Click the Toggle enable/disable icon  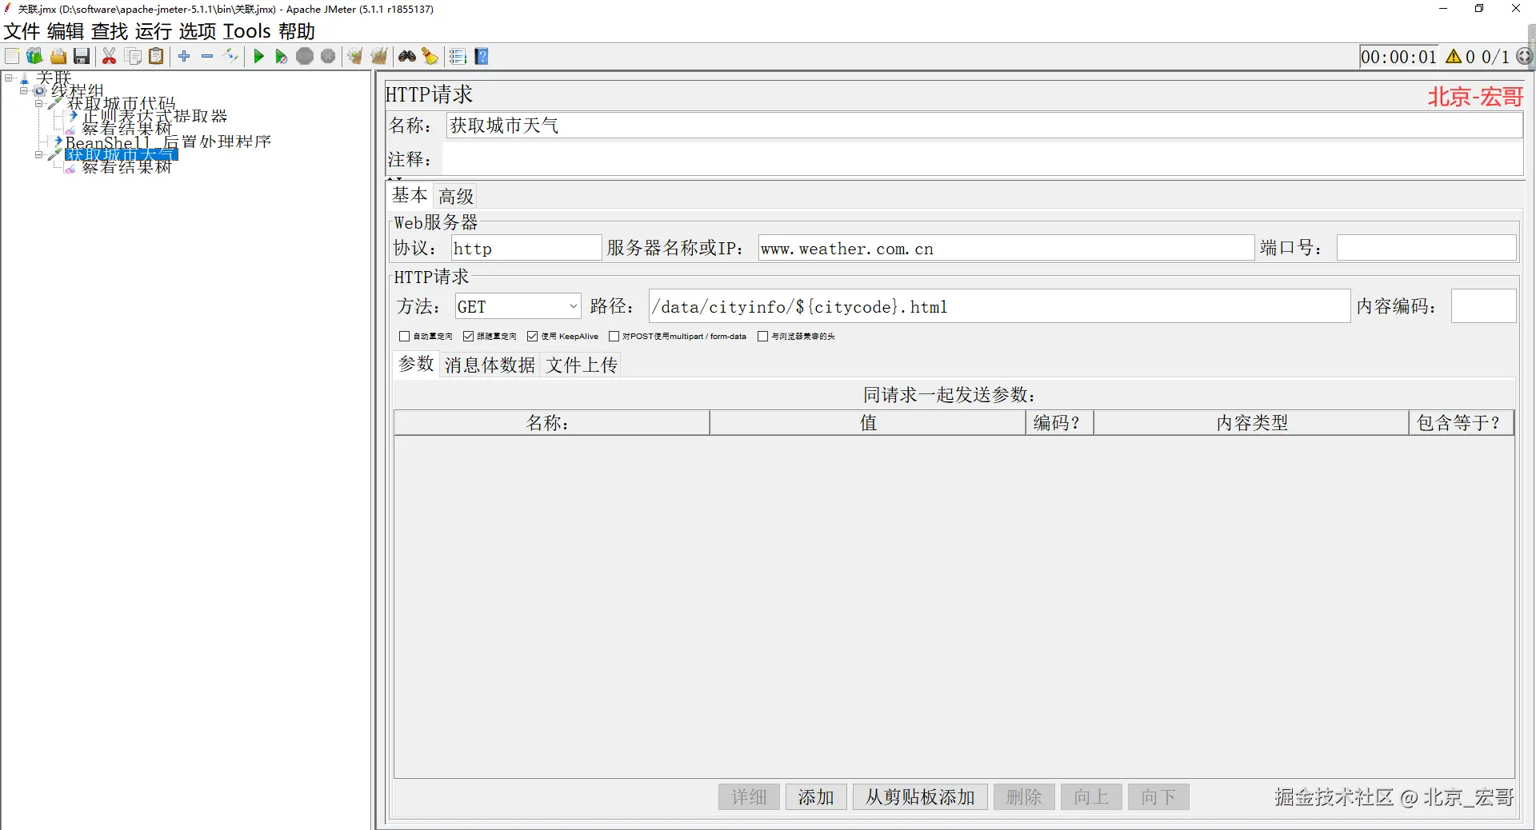coord(231,56)
